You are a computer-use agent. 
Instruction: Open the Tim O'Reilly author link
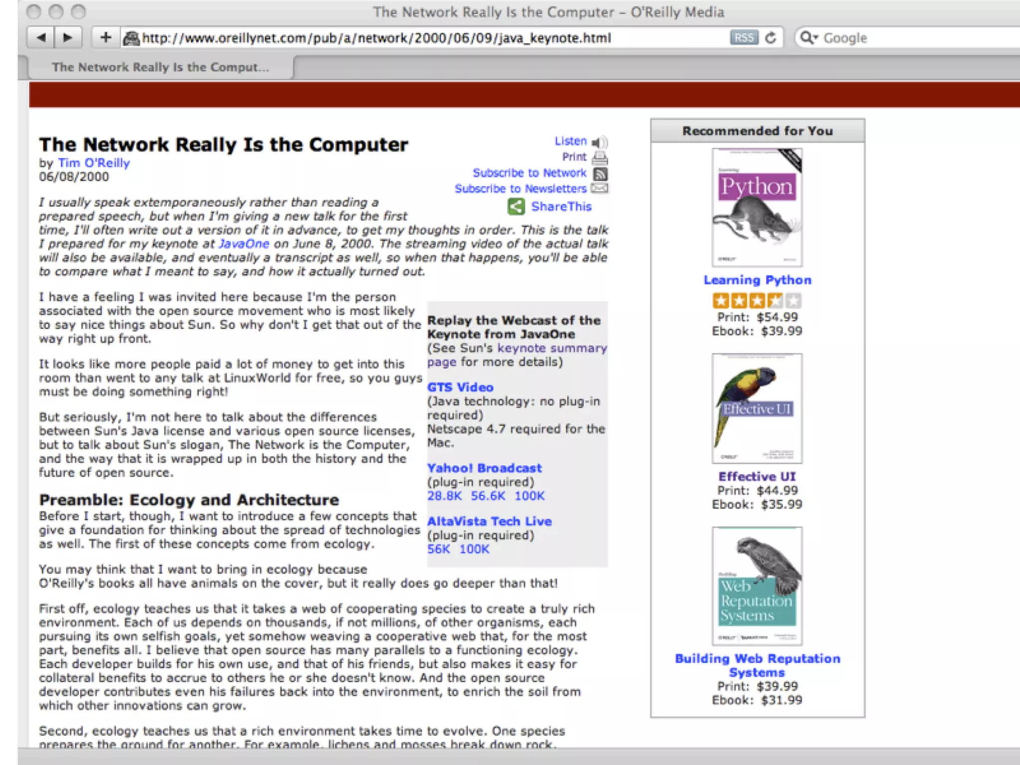point(94,163)
